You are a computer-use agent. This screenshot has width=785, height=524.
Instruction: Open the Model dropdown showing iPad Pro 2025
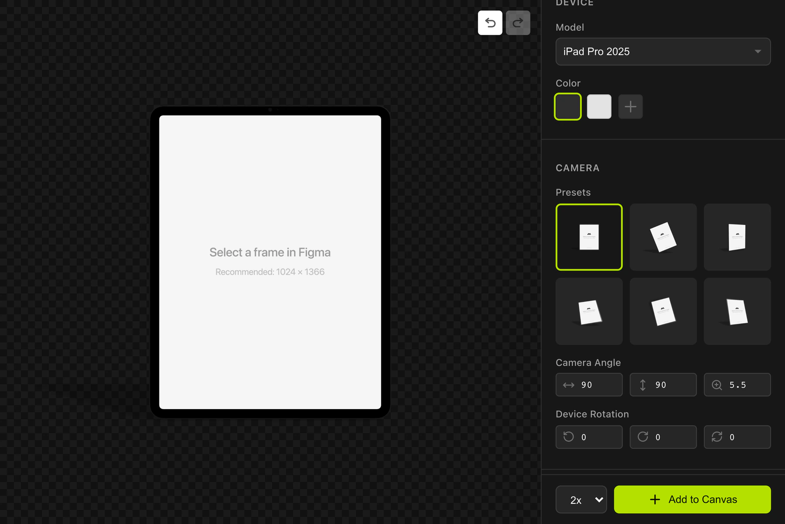pyautogui.click(x=663, y=52)
